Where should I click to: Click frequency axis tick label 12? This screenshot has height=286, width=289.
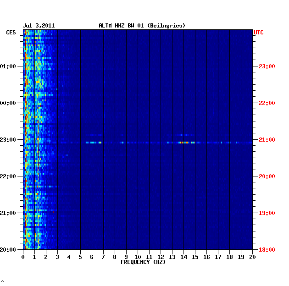pyautogui.click(x=161, y=257)
